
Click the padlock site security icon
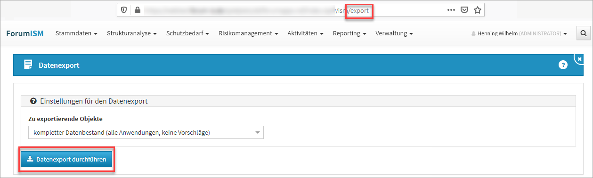(x=137, y=10)
